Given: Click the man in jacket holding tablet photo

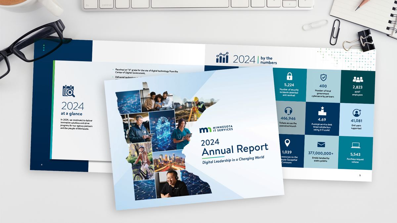Looking at the screenshot, I should click(x=136, y=128).
